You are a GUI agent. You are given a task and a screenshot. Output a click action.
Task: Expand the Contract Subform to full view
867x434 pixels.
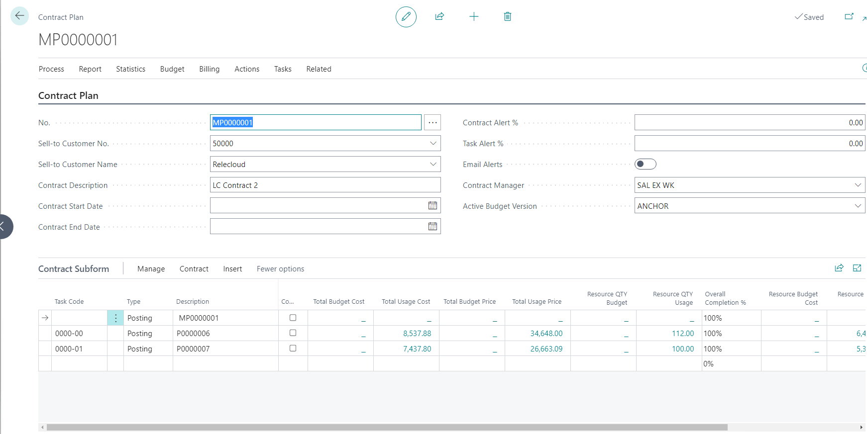coord(857,268)
